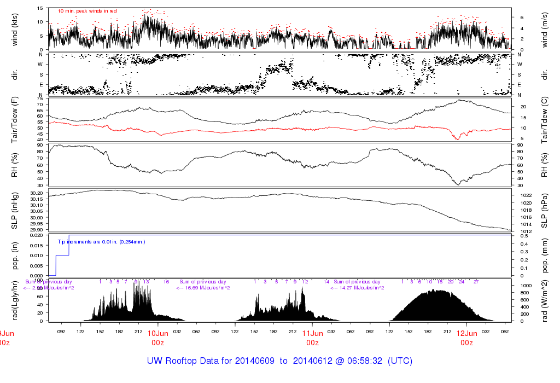Click the '1000' W/m^2 axis value
The width and height of the screenshot is (560, 383).
[526, 286]
